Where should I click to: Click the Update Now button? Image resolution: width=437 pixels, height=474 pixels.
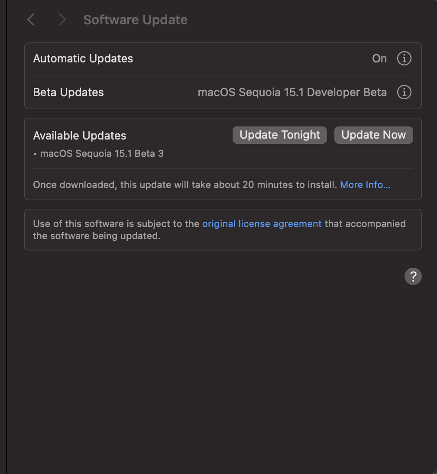click(x=373, y=135)
